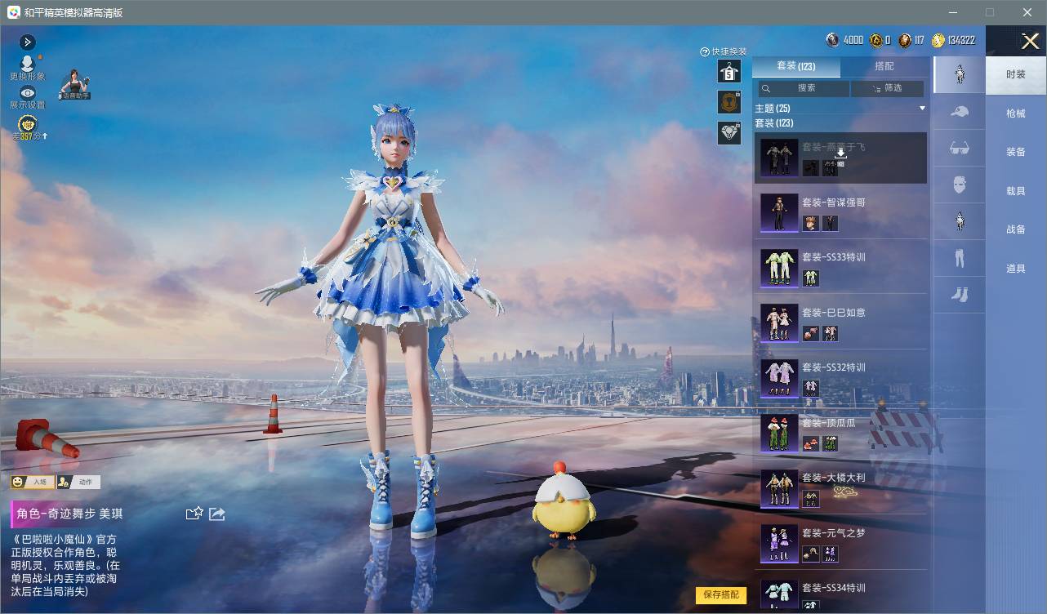Open the 载具 menu tab
The width and height of the screenshot is (1047, 614).
(1016, 191)
